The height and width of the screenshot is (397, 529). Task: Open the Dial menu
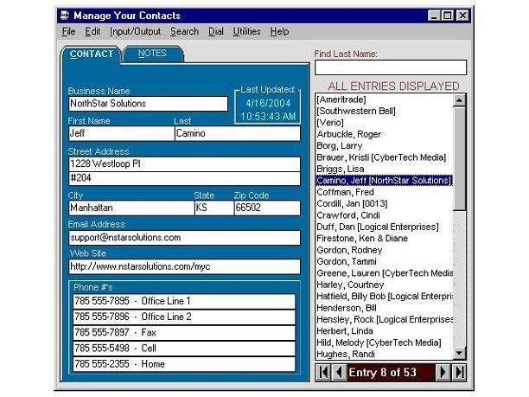[216, 32]
